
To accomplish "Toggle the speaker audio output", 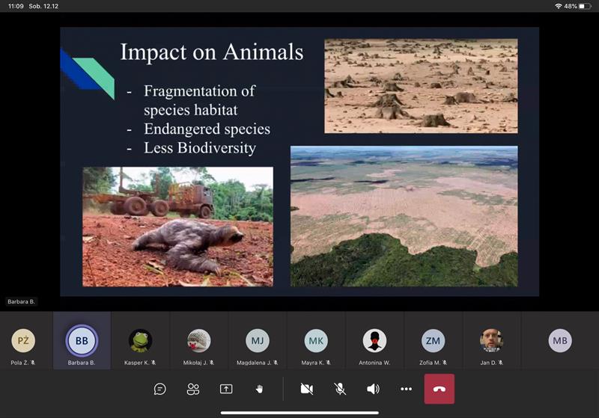I will [373, 389].
